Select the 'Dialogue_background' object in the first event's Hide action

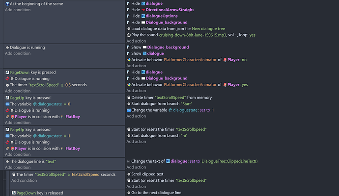167,23
